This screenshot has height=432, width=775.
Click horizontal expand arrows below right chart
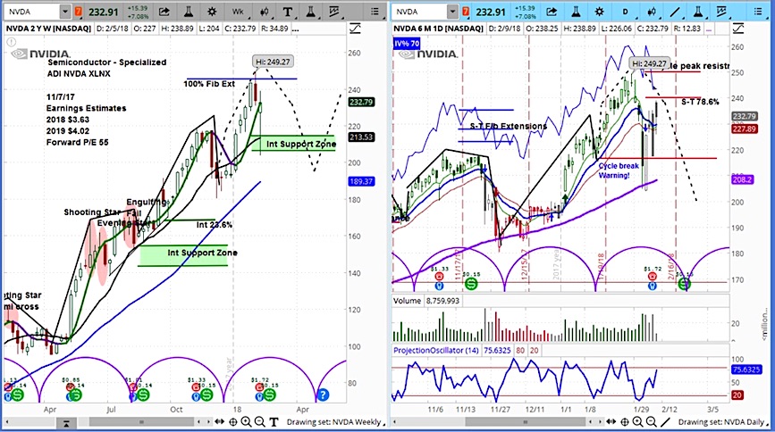pos(611,421)
